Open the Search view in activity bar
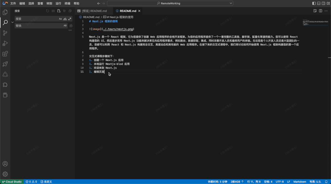 5,22
